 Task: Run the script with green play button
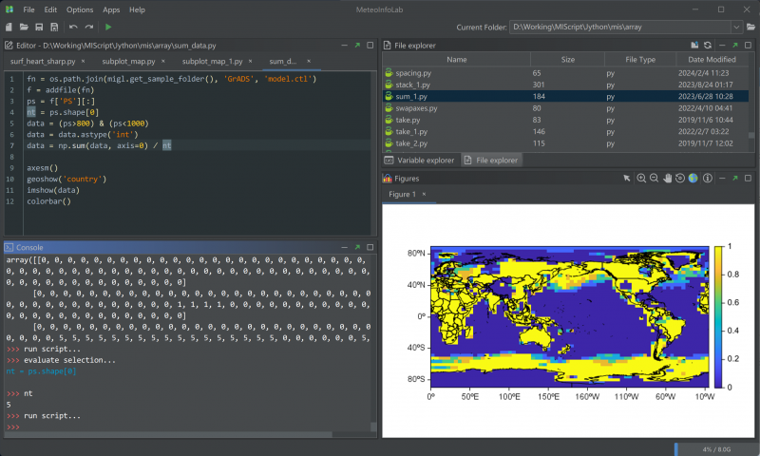click(x=108, y=28)
